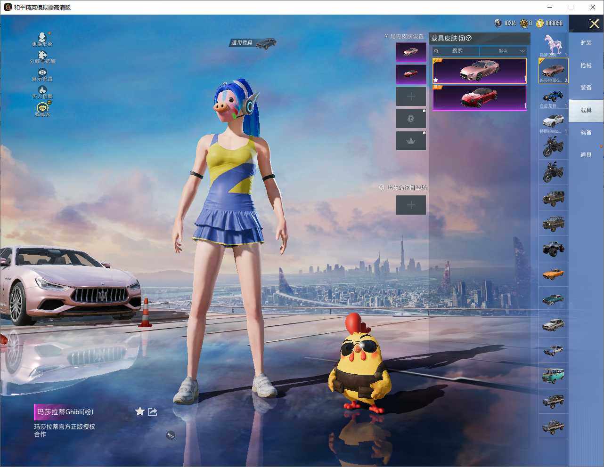Select the blue and white car vehicle
Screen dimensions: 604x467
[x=554, y=350]
